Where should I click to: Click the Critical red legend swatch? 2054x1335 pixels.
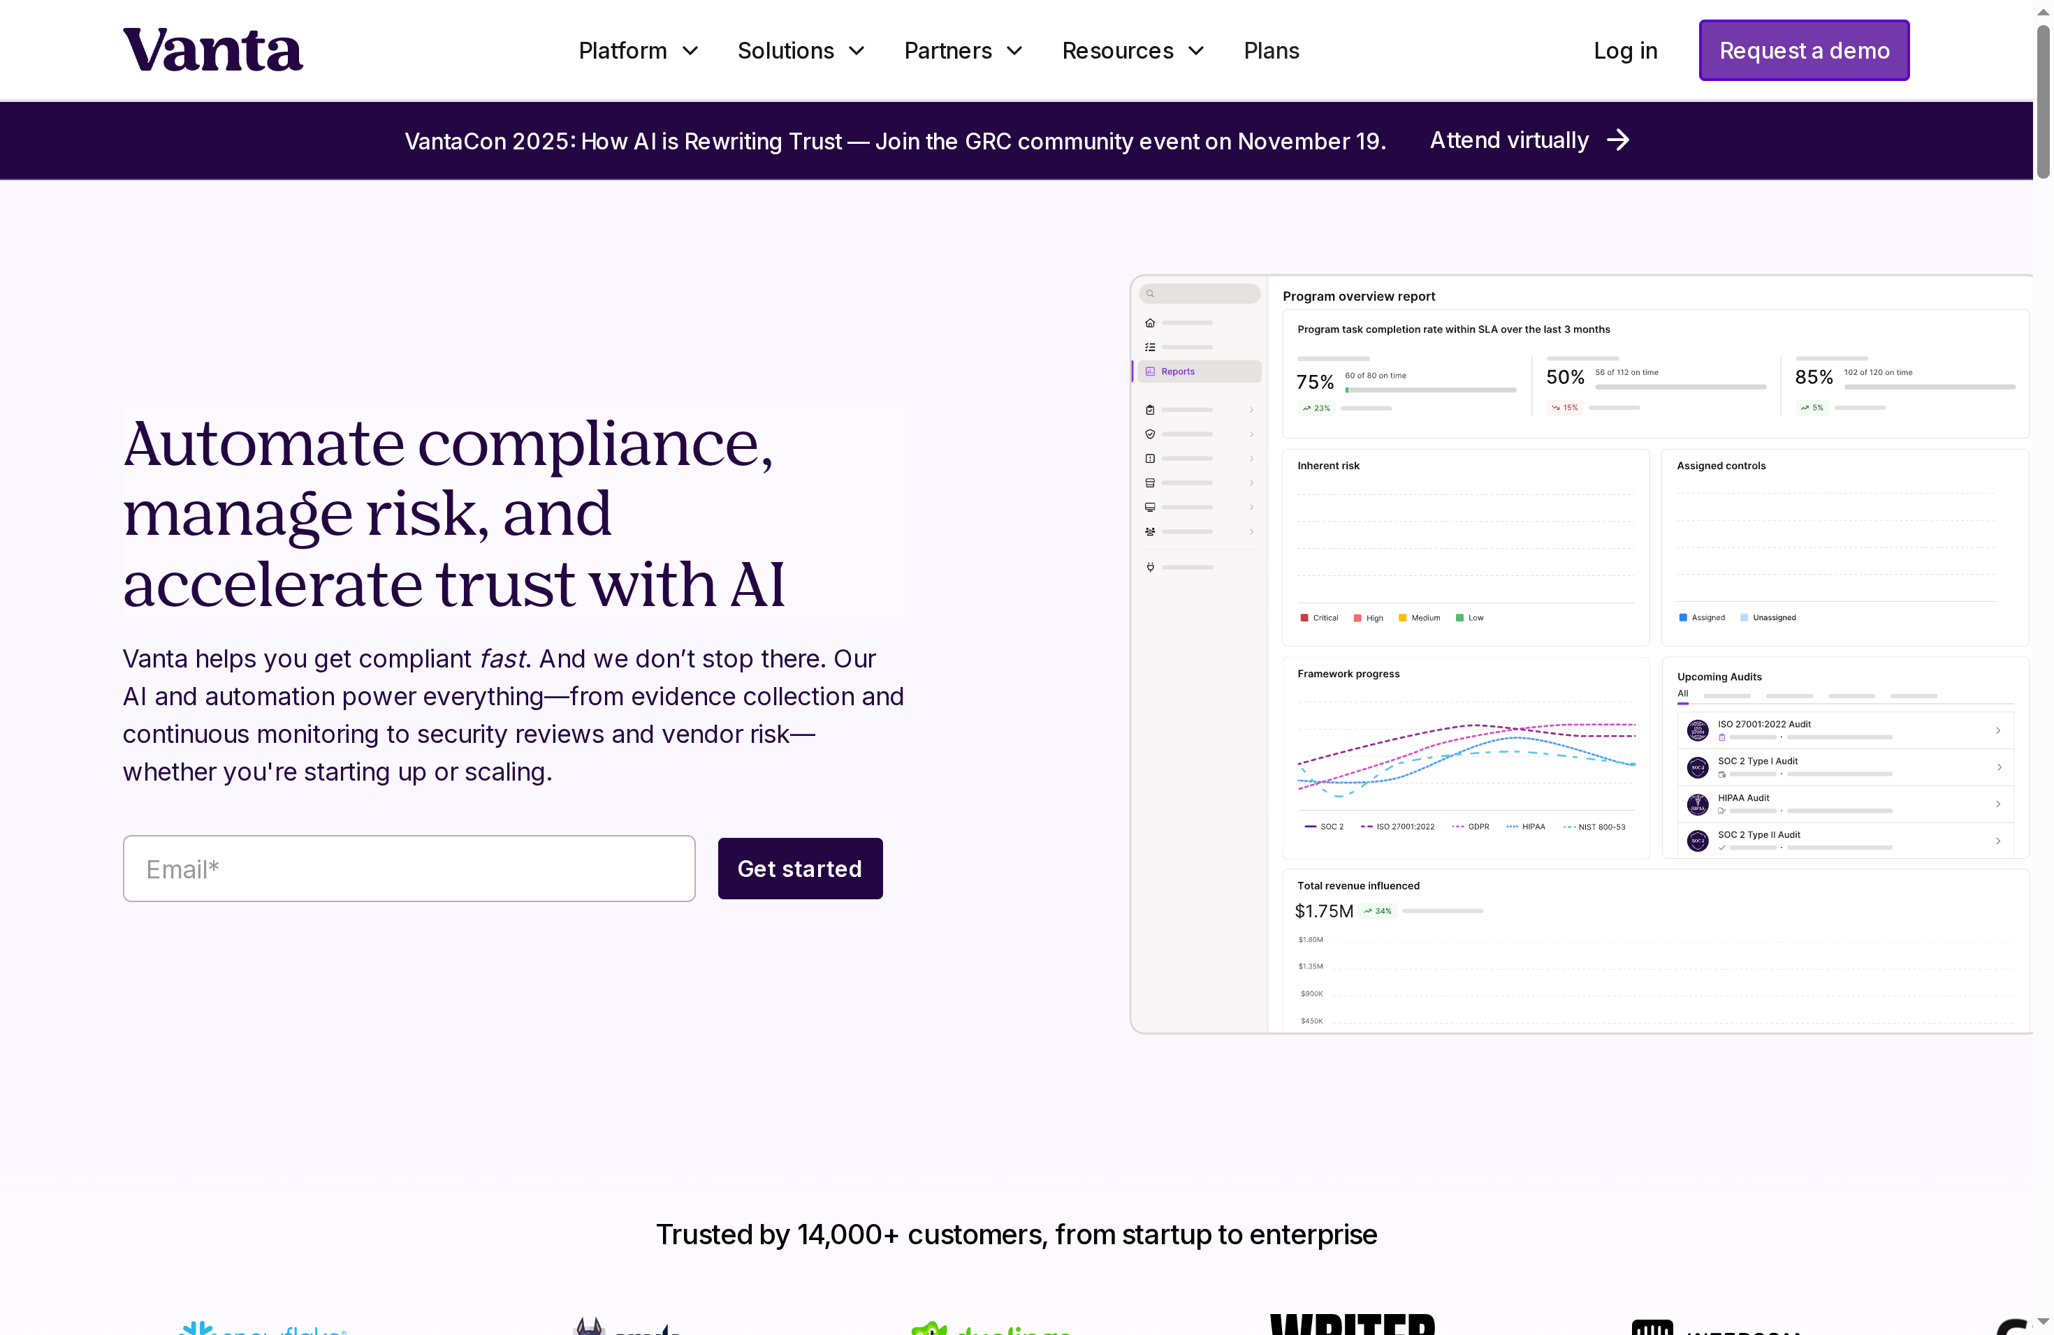(x=1304, y=617)
